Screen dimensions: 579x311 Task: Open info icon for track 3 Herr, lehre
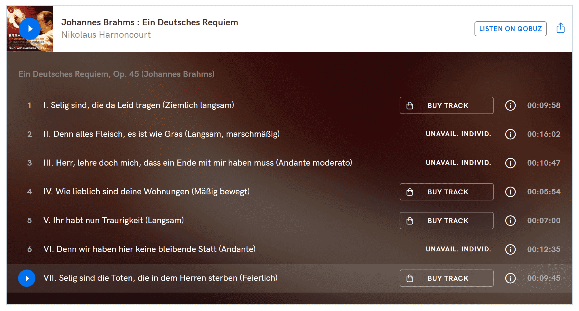coord(510,163)
